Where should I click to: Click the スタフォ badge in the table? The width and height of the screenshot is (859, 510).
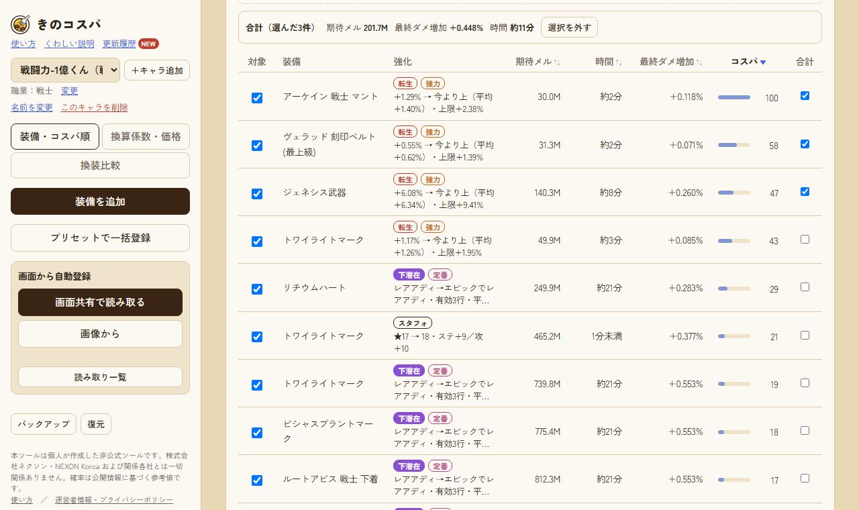pos(413,323)
